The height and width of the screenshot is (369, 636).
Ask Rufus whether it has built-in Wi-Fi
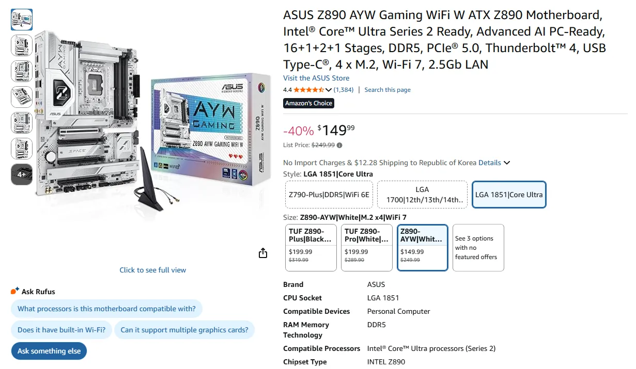coord(61,330)
